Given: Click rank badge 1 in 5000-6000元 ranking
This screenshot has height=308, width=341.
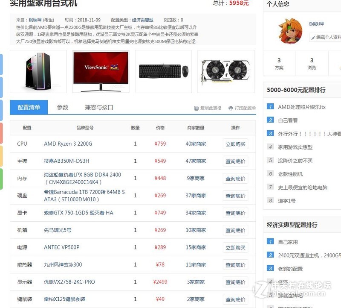Looking at the screenshot, I should click(270, 107).
